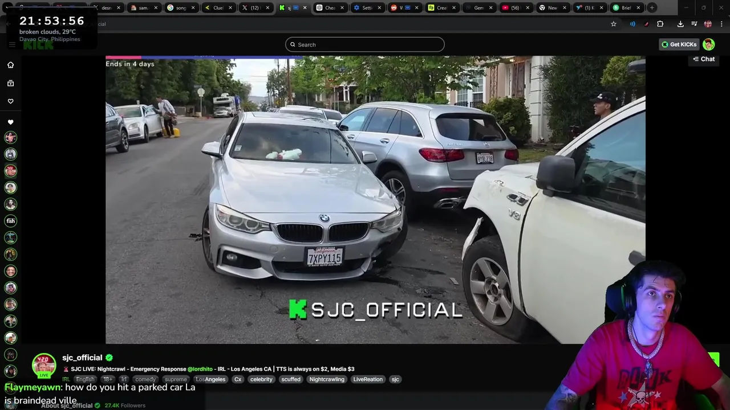Click inside the Kick Search field

[365, 44]
